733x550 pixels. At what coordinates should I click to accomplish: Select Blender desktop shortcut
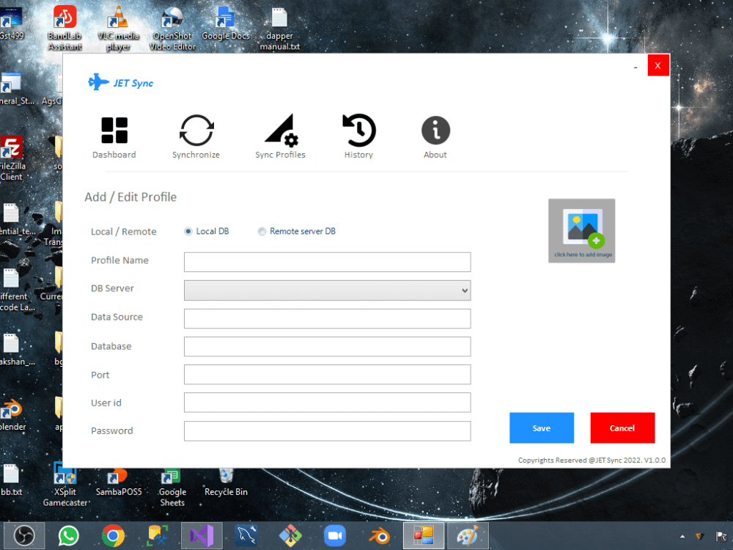click(12, 414)
